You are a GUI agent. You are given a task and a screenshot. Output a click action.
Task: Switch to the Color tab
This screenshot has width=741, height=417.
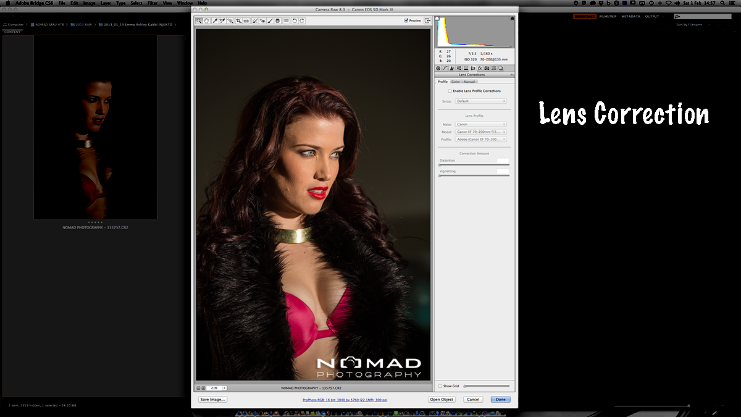click(455, 82)
